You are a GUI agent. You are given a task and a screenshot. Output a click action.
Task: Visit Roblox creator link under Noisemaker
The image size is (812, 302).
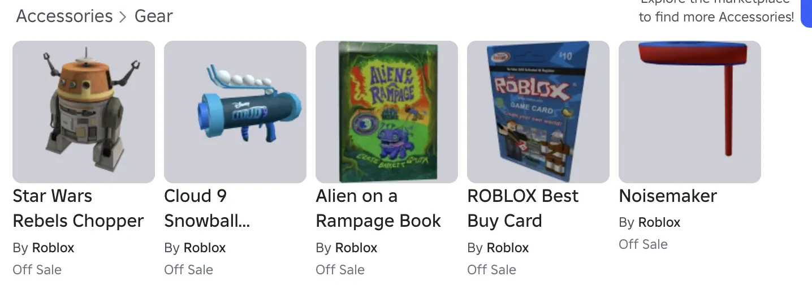click(x=659, y=222)
